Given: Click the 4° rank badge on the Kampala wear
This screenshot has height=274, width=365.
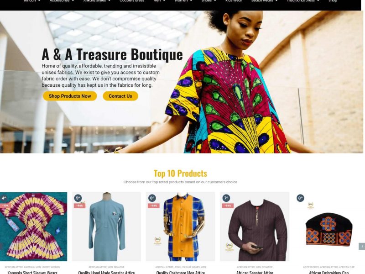Looking at the screenshot, I should (x=4, y=198).
